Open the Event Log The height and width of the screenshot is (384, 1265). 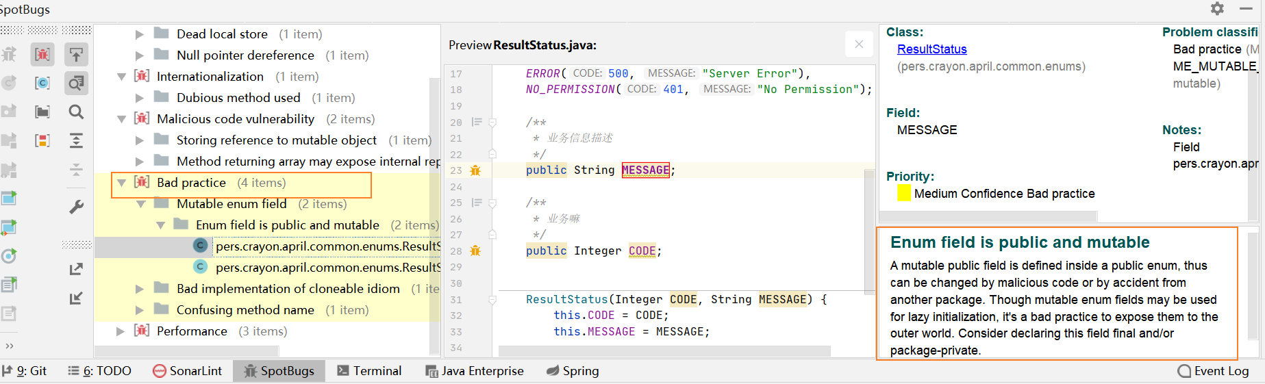[1214, 371]
